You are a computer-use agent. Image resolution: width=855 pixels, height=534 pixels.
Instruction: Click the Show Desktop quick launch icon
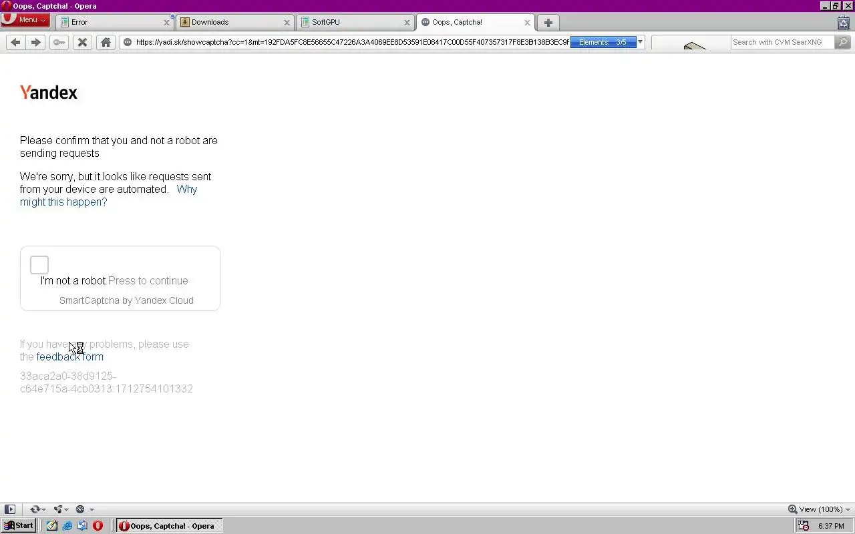tap(82, 526)
